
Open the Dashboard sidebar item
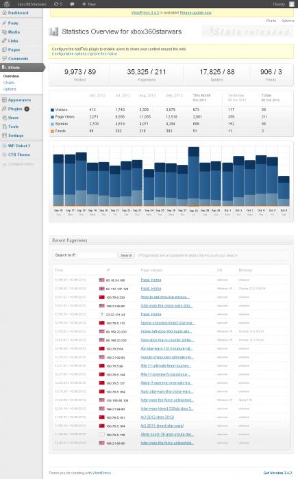coord(18,13)
